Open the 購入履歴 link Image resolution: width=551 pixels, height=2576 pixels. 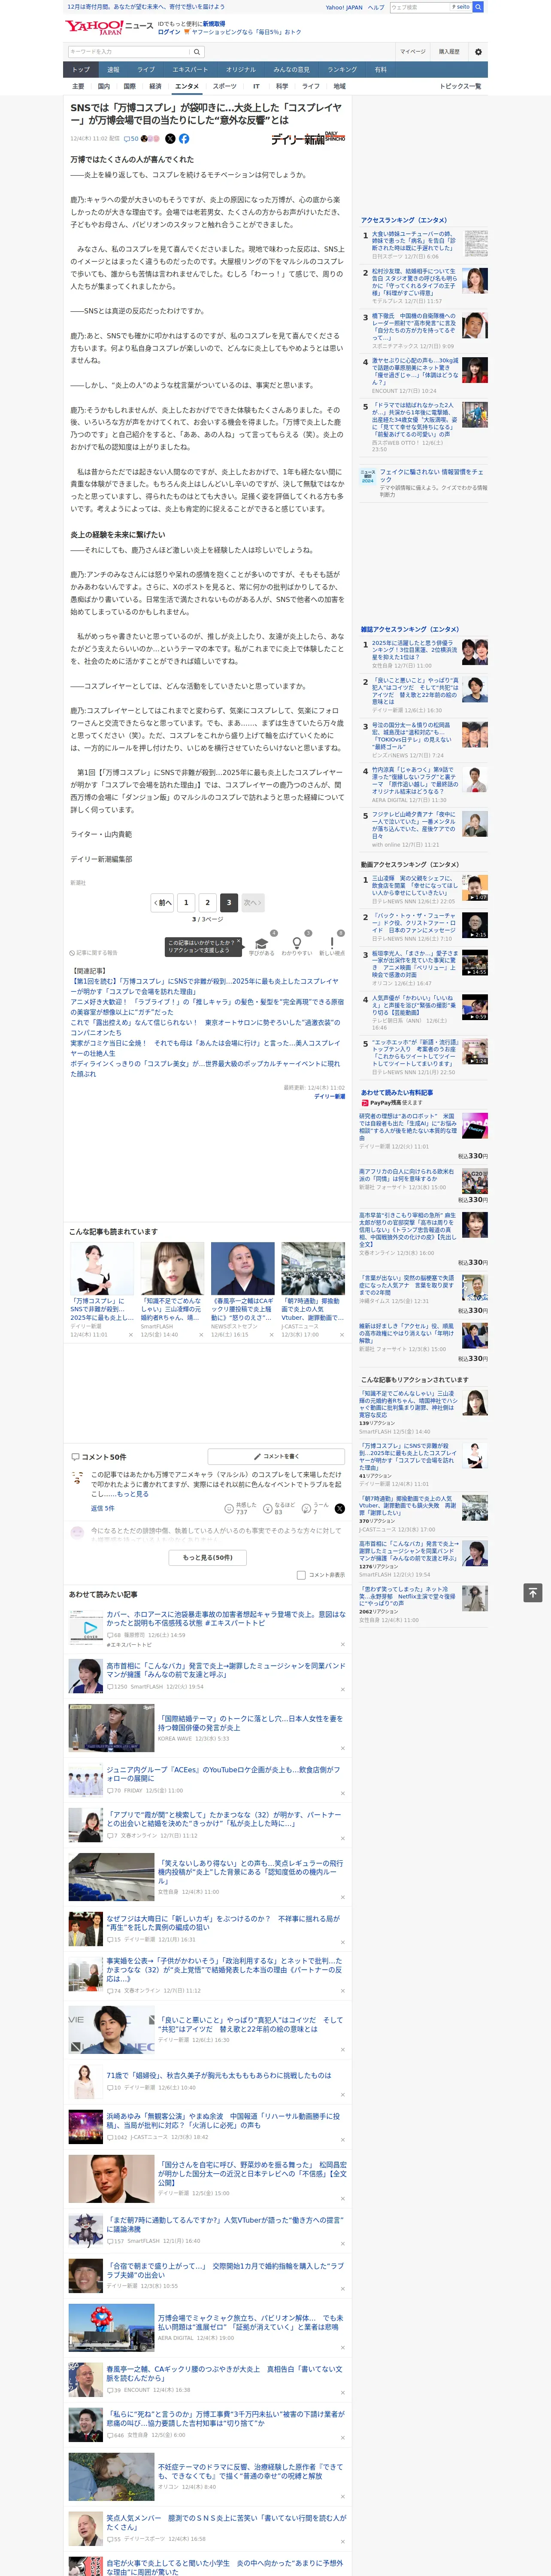pyautogui.click(x=449, y=51)
